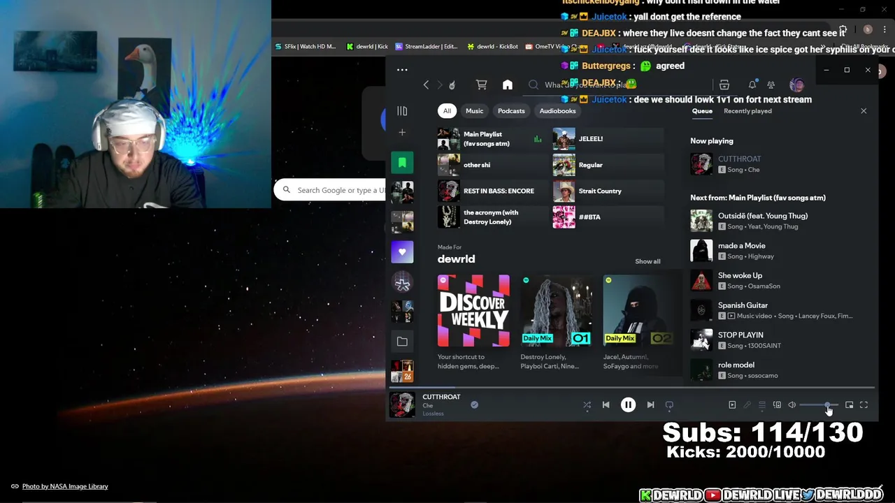This screenshot has width=895, height=503.
Task: Switch to Recently played tab
Action: [747, 110]
